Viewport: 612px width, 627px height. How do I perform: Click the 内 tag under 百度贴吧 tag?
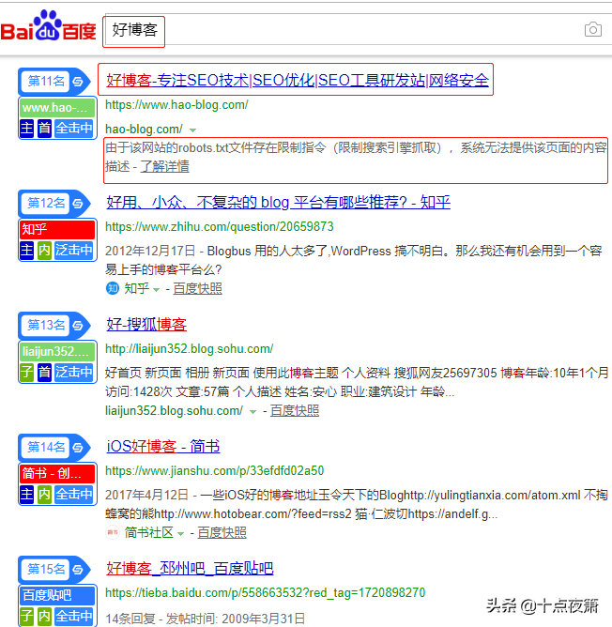point(44,616)
